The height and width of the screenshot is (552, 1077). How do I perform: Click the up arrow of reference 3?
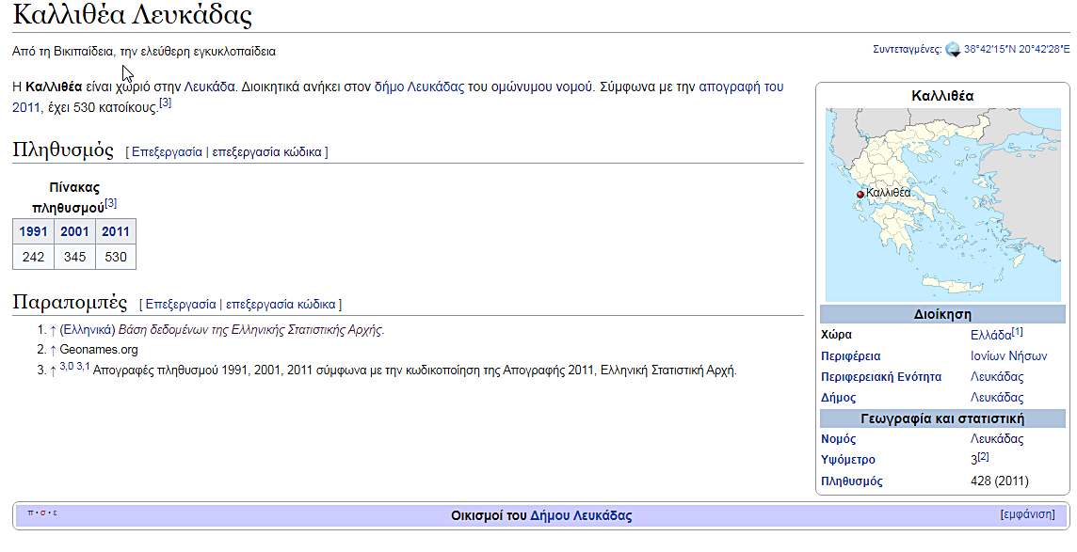click(x=53, y=371)
